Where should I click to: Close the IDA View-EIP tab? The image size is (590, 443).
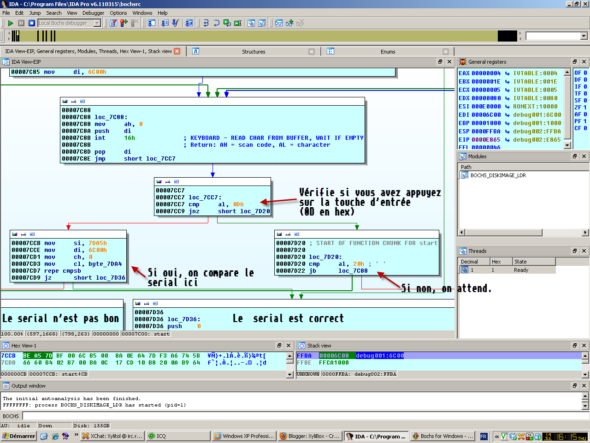coord(177,51)
